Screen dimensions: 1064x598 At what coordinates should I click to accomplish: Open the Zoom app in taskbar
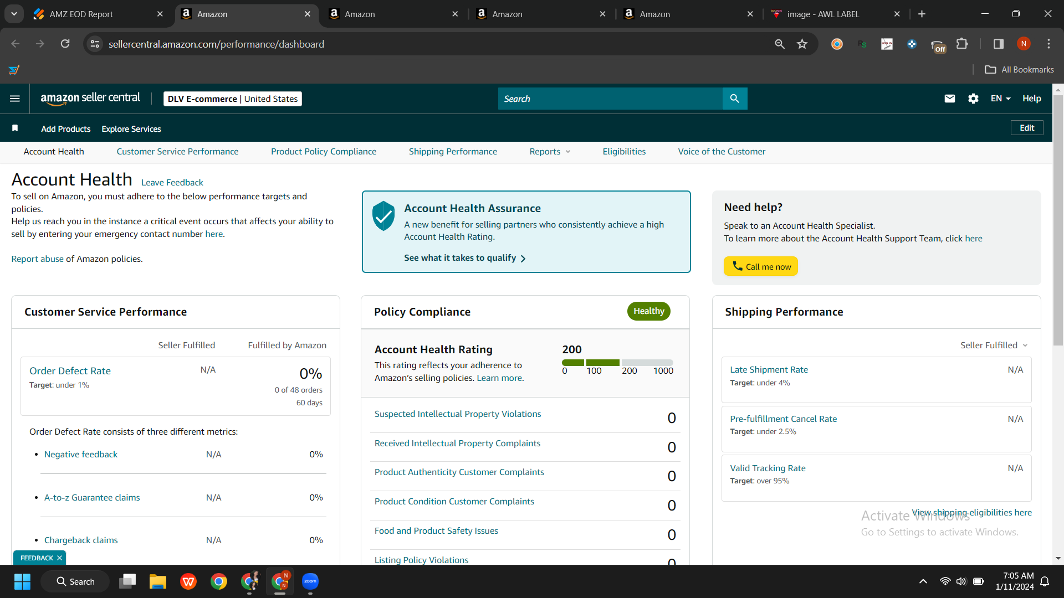(310, 581)
